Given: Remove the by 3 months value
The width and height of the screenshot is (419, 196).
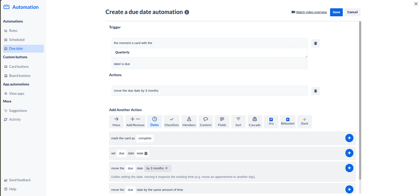Looking at the screenshot, I should 167,168.
